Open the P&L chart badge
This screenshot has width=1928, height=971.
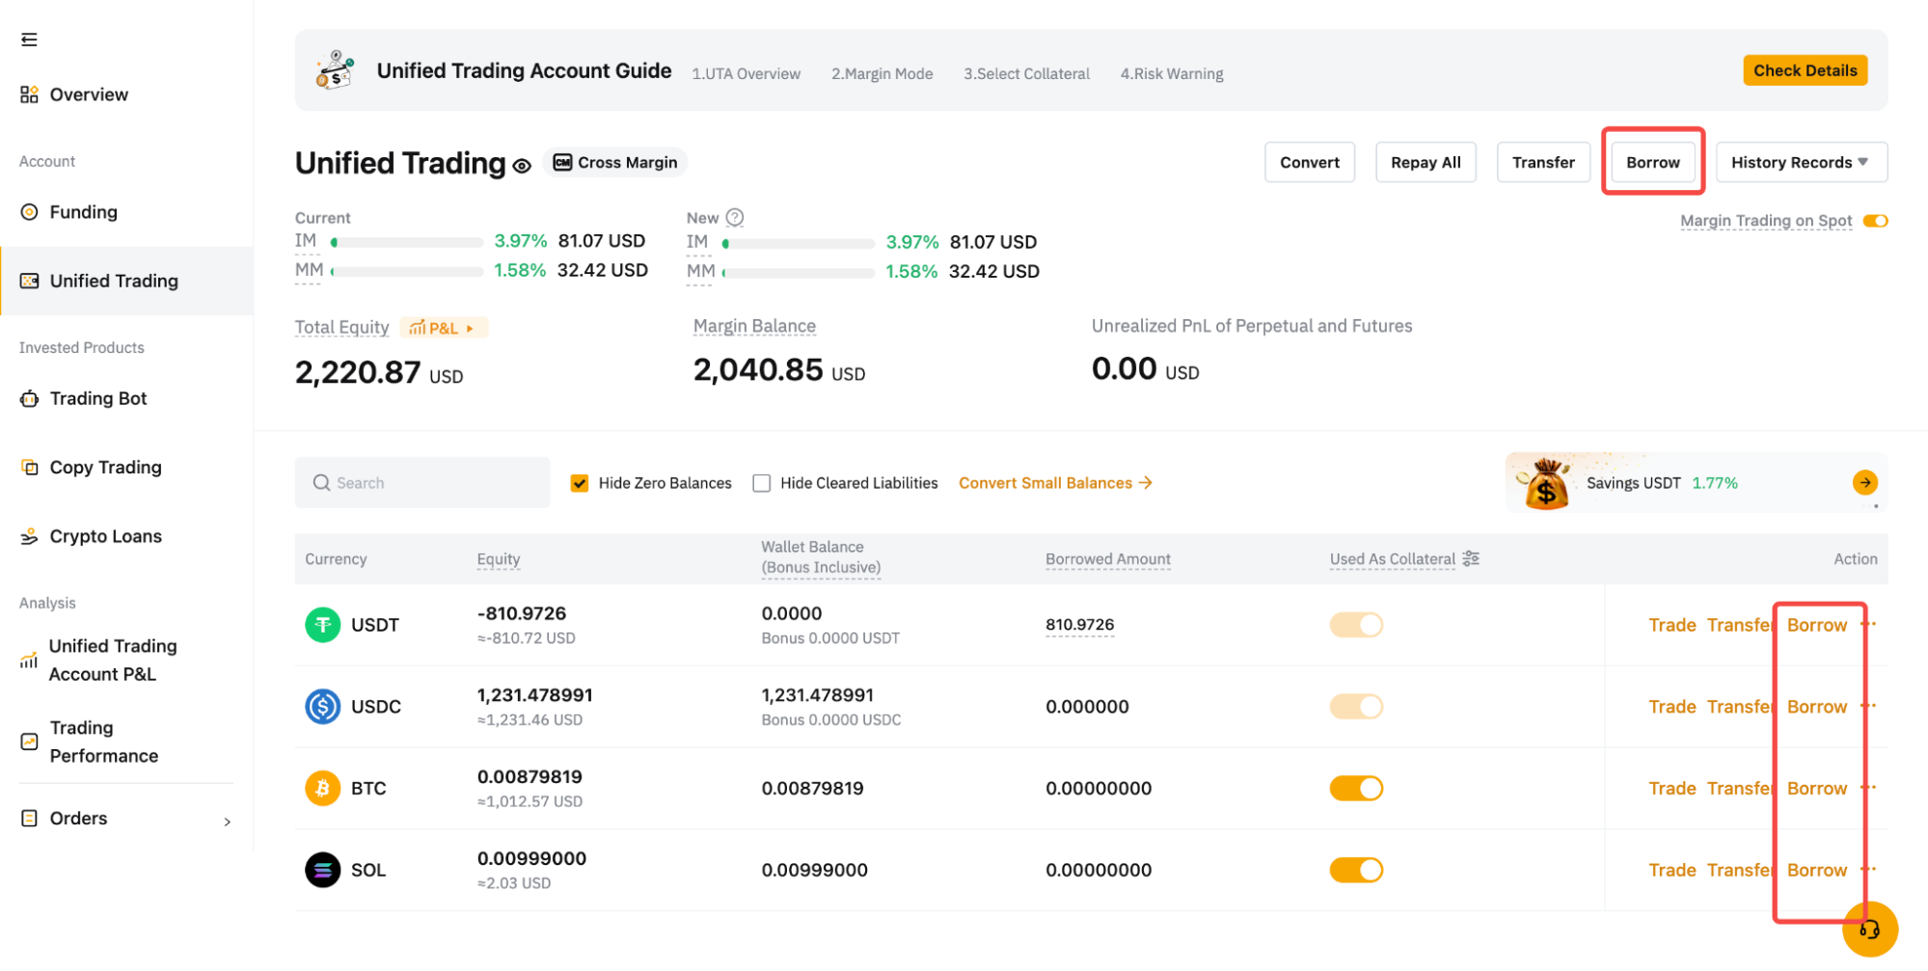click(444, 328)
